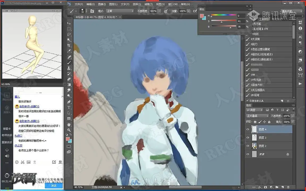Toggle lock all for layer
This screenshot has height=191, width=306.
tap(269, 122)
